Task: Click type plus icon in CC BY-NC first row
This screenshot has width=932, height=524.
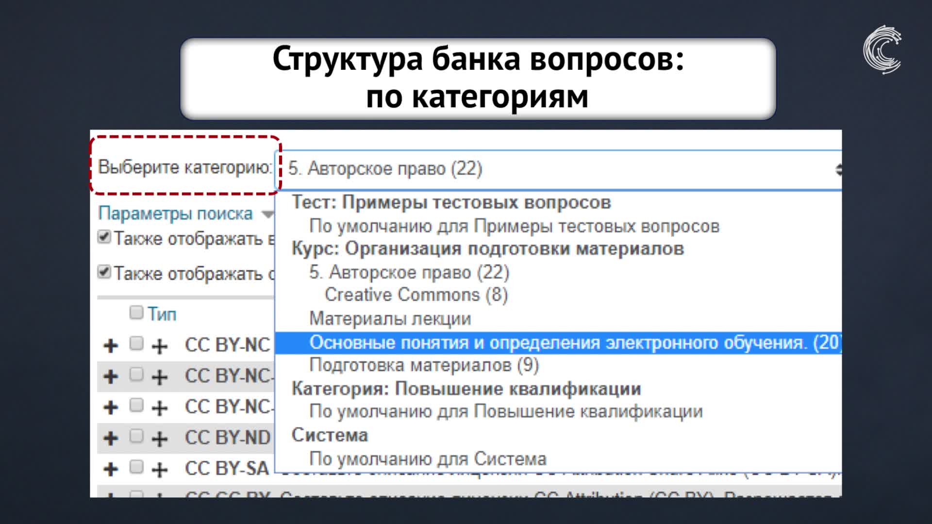Action: coord(160,346)
